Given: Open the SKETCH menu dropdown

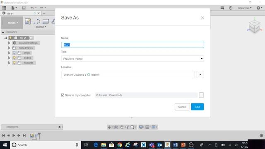Looking at the screenshot, I should (41, 27).
